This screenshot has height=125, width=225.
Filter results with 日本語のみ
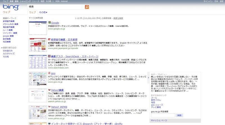tap(8, 51)
